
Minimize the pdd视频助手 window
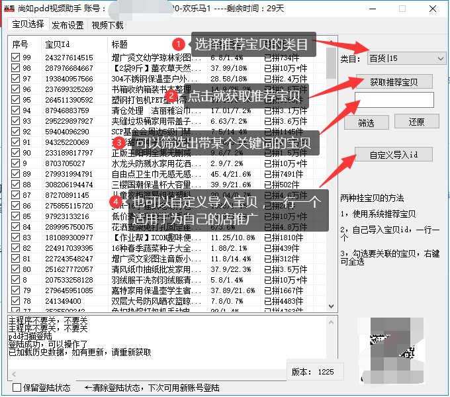click(373, 9)
